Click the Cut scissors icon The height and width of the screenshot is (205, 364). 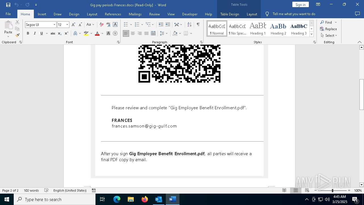17,22
